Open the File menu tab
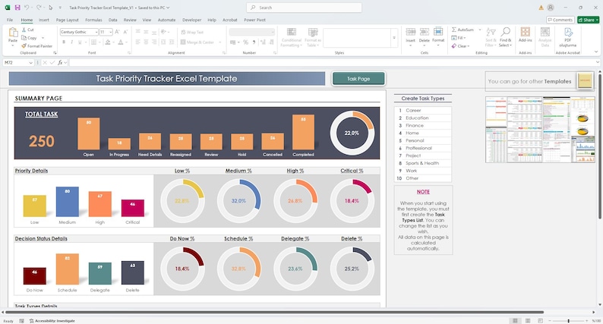The image size is (603, 324). pos(10,20)
